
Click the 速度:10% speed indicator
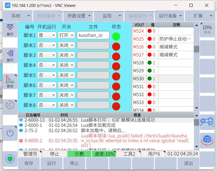104,154
